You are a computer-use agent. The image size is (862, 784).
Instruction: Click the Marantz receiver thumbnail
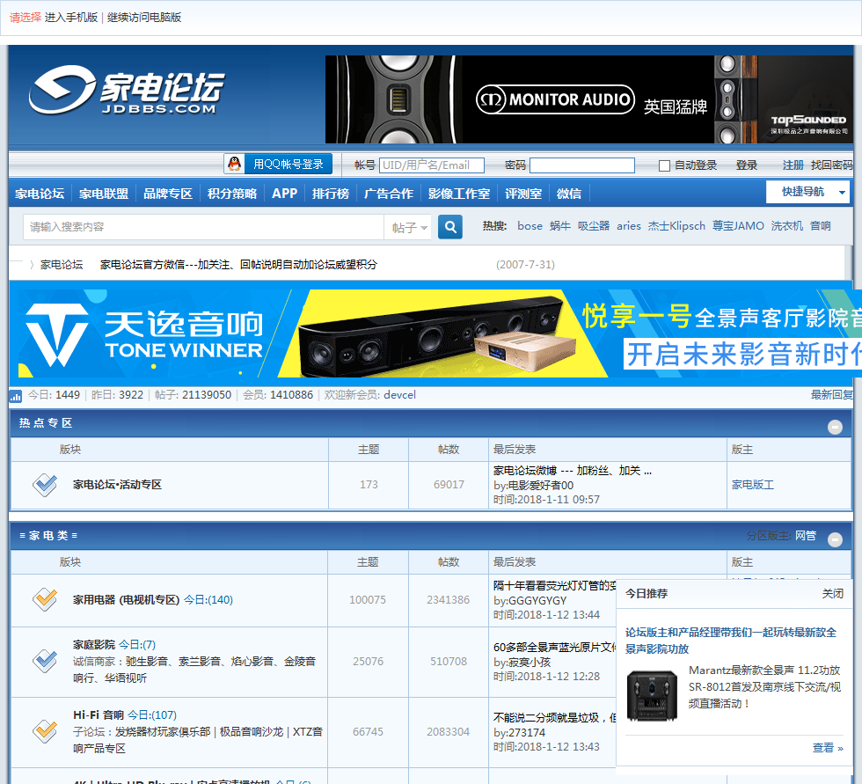[652, 695]
